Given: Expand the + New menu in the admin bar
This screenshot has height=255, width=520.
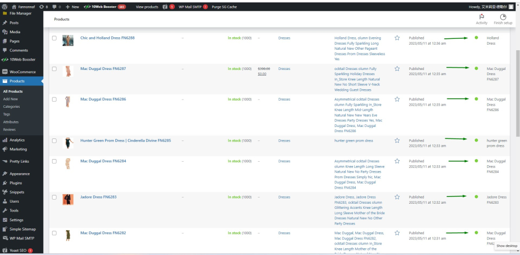Looking at the screenshot, I should (x=72, y=7).
